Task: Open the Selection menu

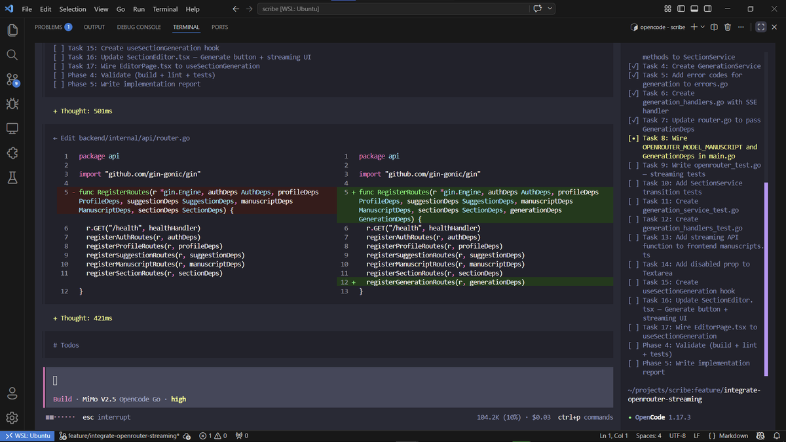Action: (73, 9)
